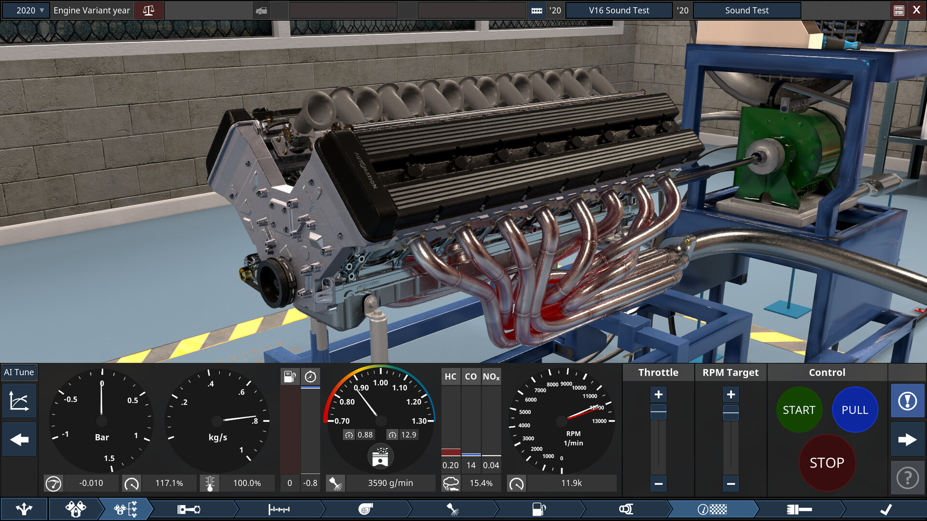The width and height of the screenshot is (927, 521).
Task: Click the fuel pump icon above the fuel gauge
Action: 289,376
